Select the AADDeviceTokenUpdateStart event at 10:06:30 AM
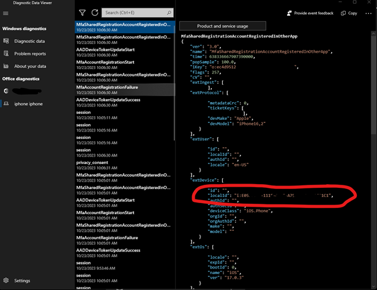Screen dimensions: 377x290 coord(124,52)
